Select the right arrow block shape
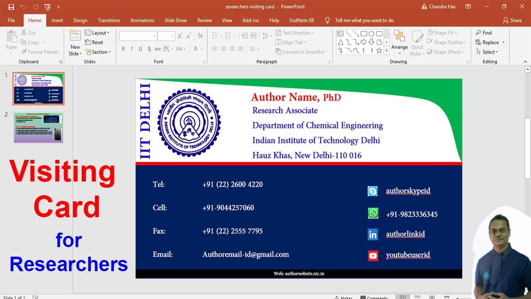 (363, 42)
